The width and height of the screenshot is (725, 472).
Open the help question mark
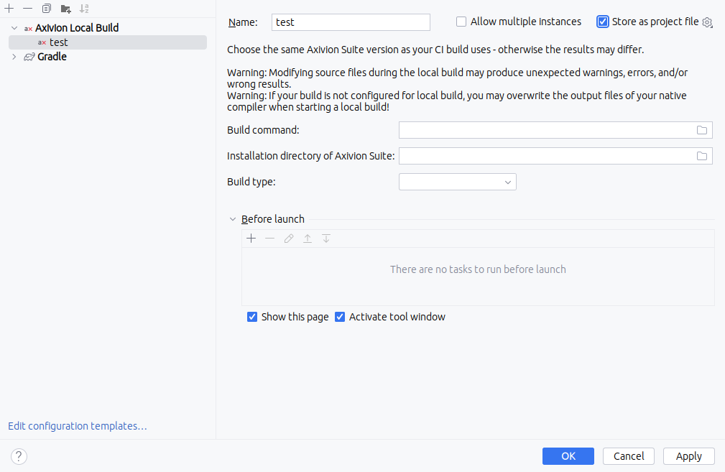coord(19,456)
